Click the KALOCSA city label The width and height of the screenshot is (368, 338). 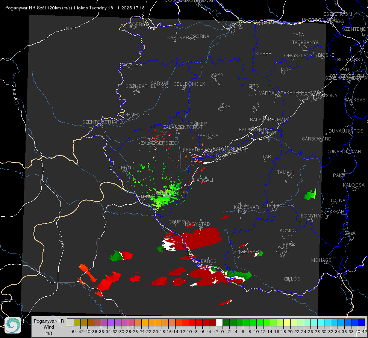pyautogui.click(x=353, y=185)
